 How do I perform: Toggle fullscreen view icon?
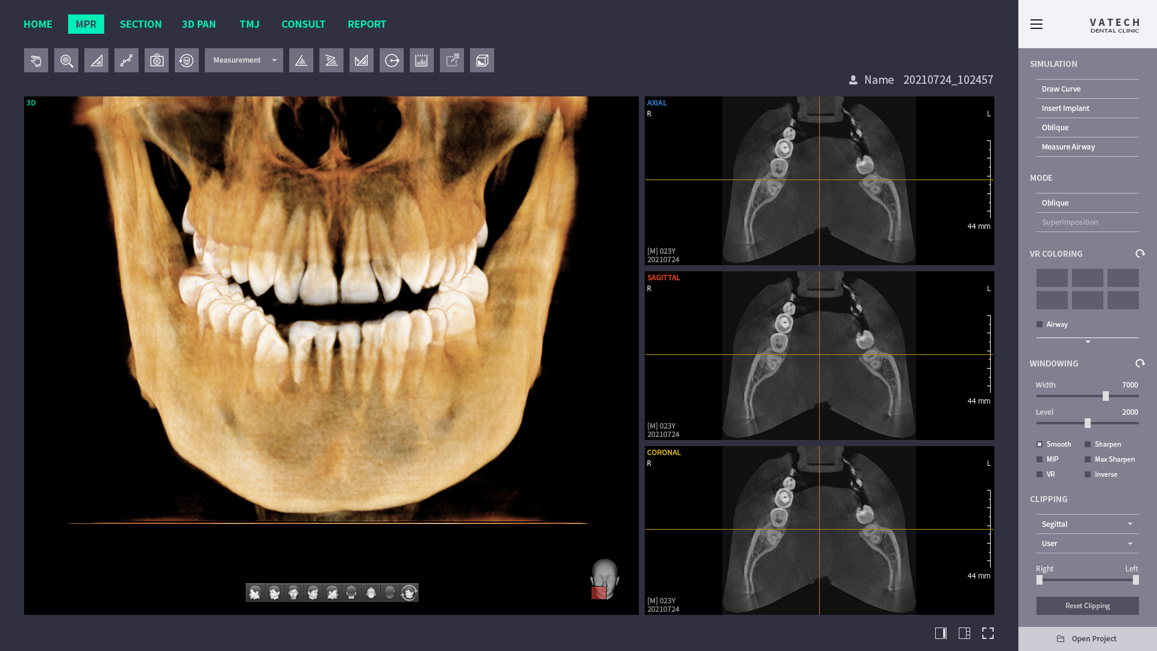(x=988, y=633)
